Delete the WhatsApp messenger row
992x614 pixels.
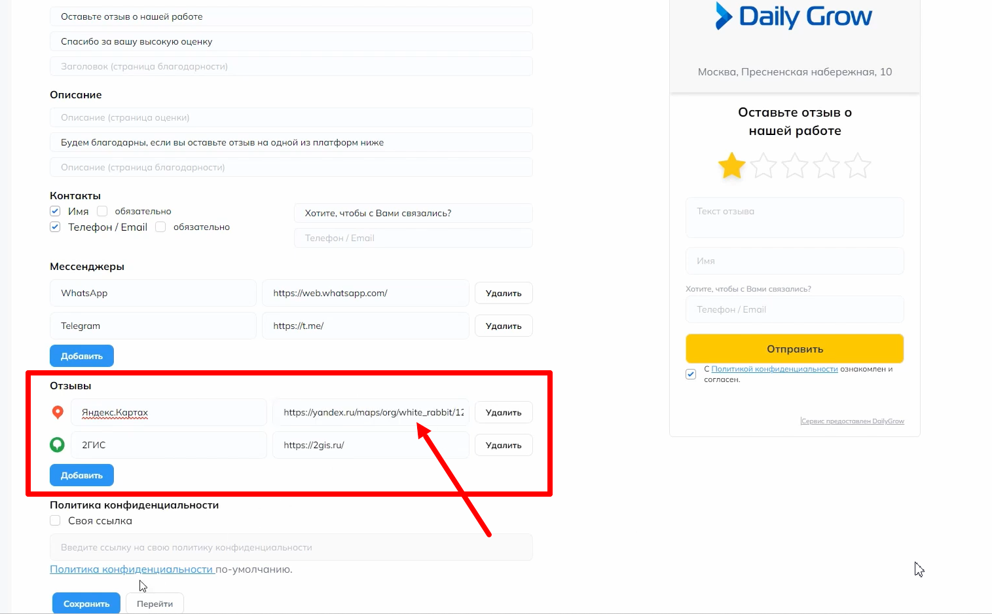tap(503, 293)
